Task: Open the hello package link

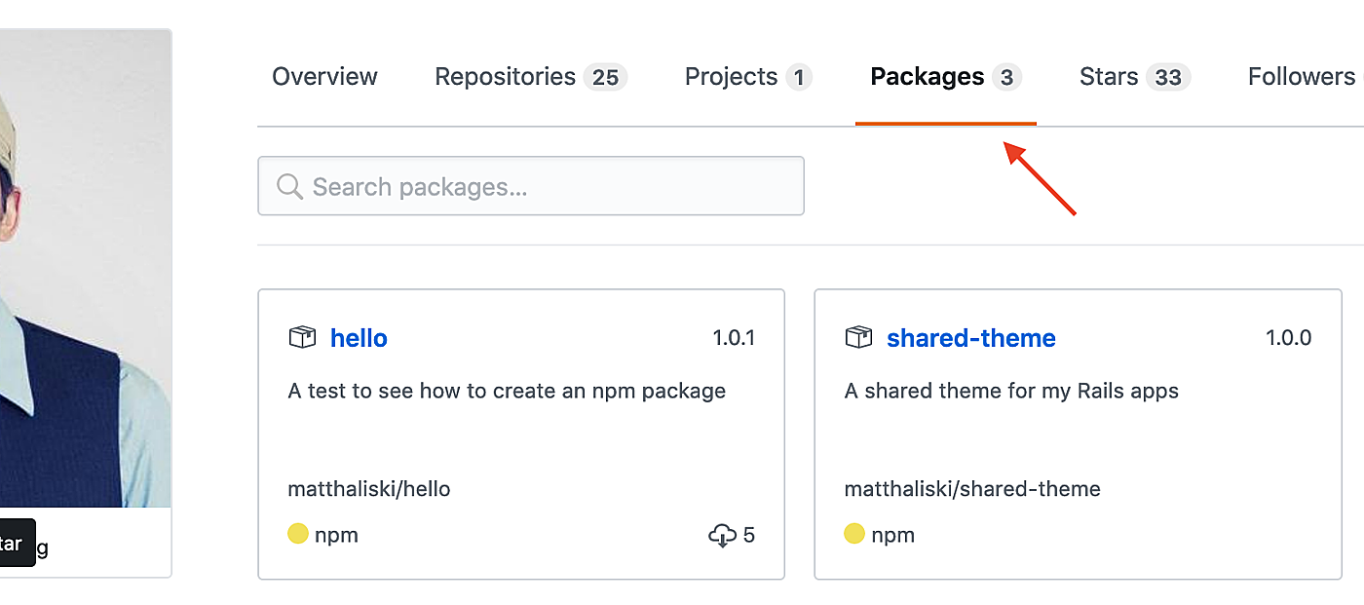Action: pos(359,338)
